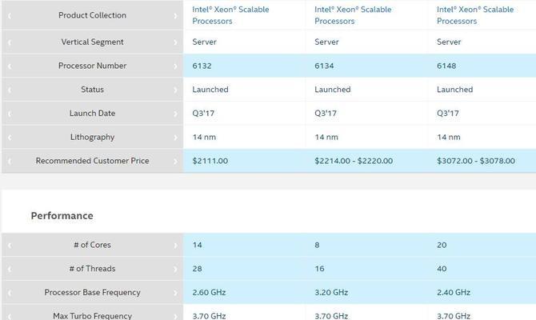This screenshot has height=320, width=536.
Task: Click left chevron on Launch Date row
Action: click(x=10, y=114)
